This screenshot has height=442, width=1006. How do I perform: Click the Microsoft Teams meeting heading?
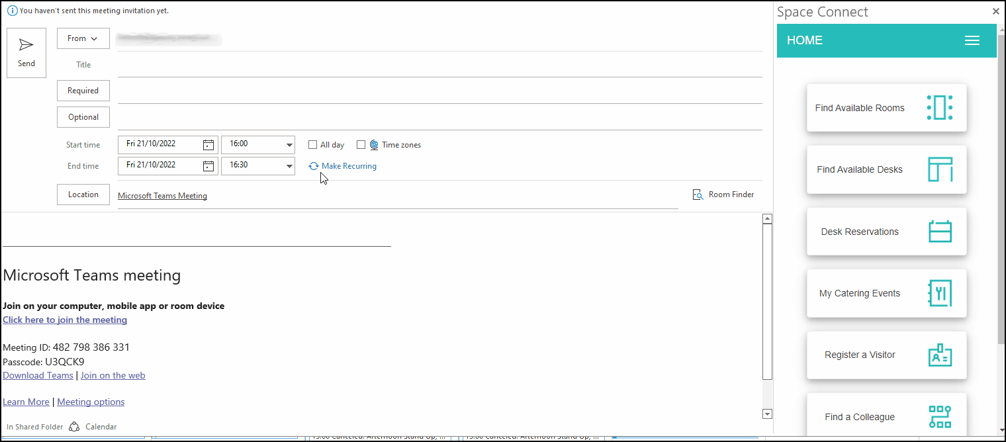[x=92, y=275]
